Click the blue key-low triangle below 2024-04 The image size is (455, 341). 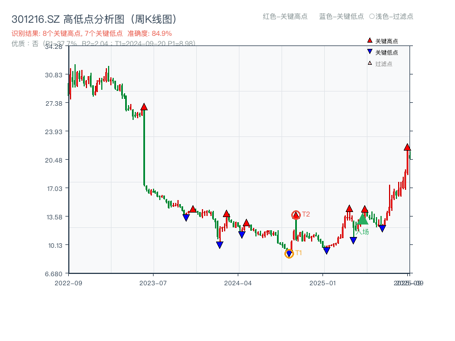coord(242,234)
